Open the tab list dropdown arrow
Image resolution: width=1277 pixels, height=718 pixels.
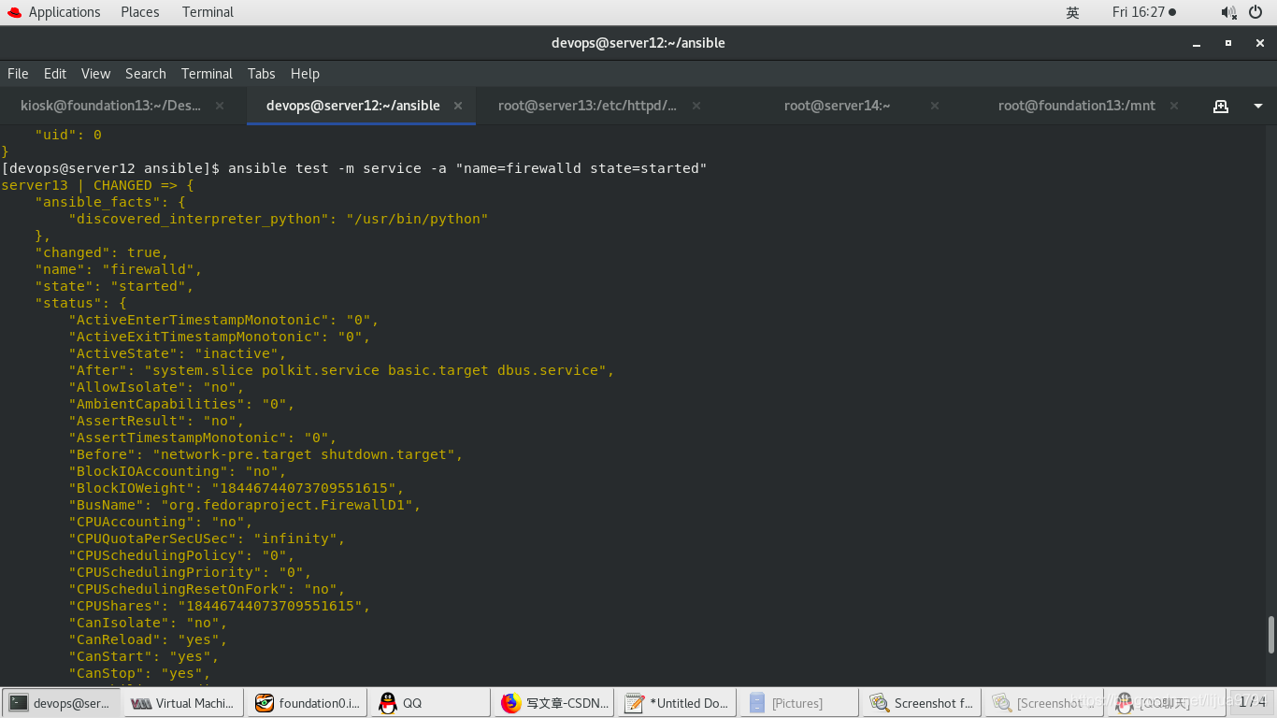1258,106
